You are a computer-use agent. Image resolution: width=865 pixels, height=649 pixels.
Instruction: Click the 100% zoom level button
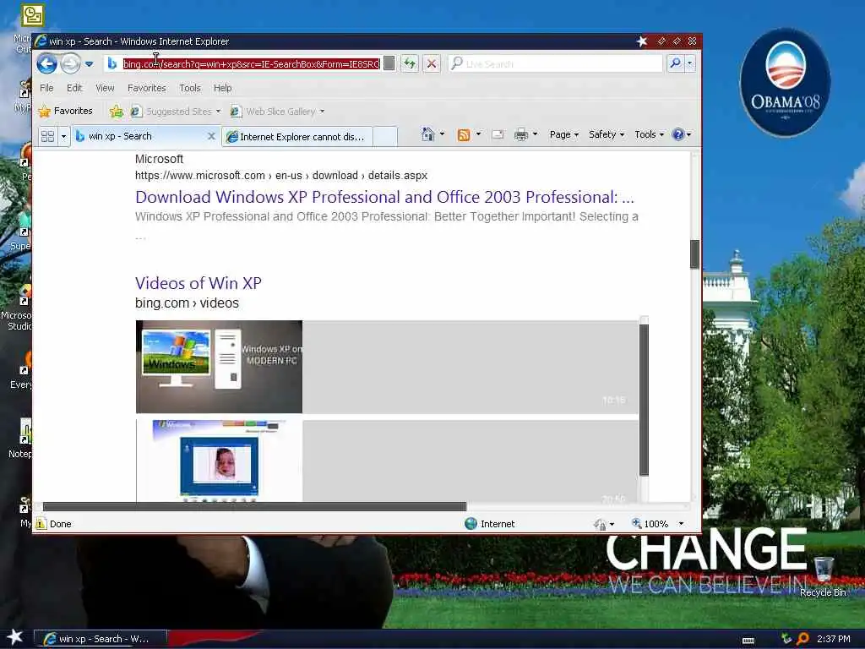[x=650, y=524]
